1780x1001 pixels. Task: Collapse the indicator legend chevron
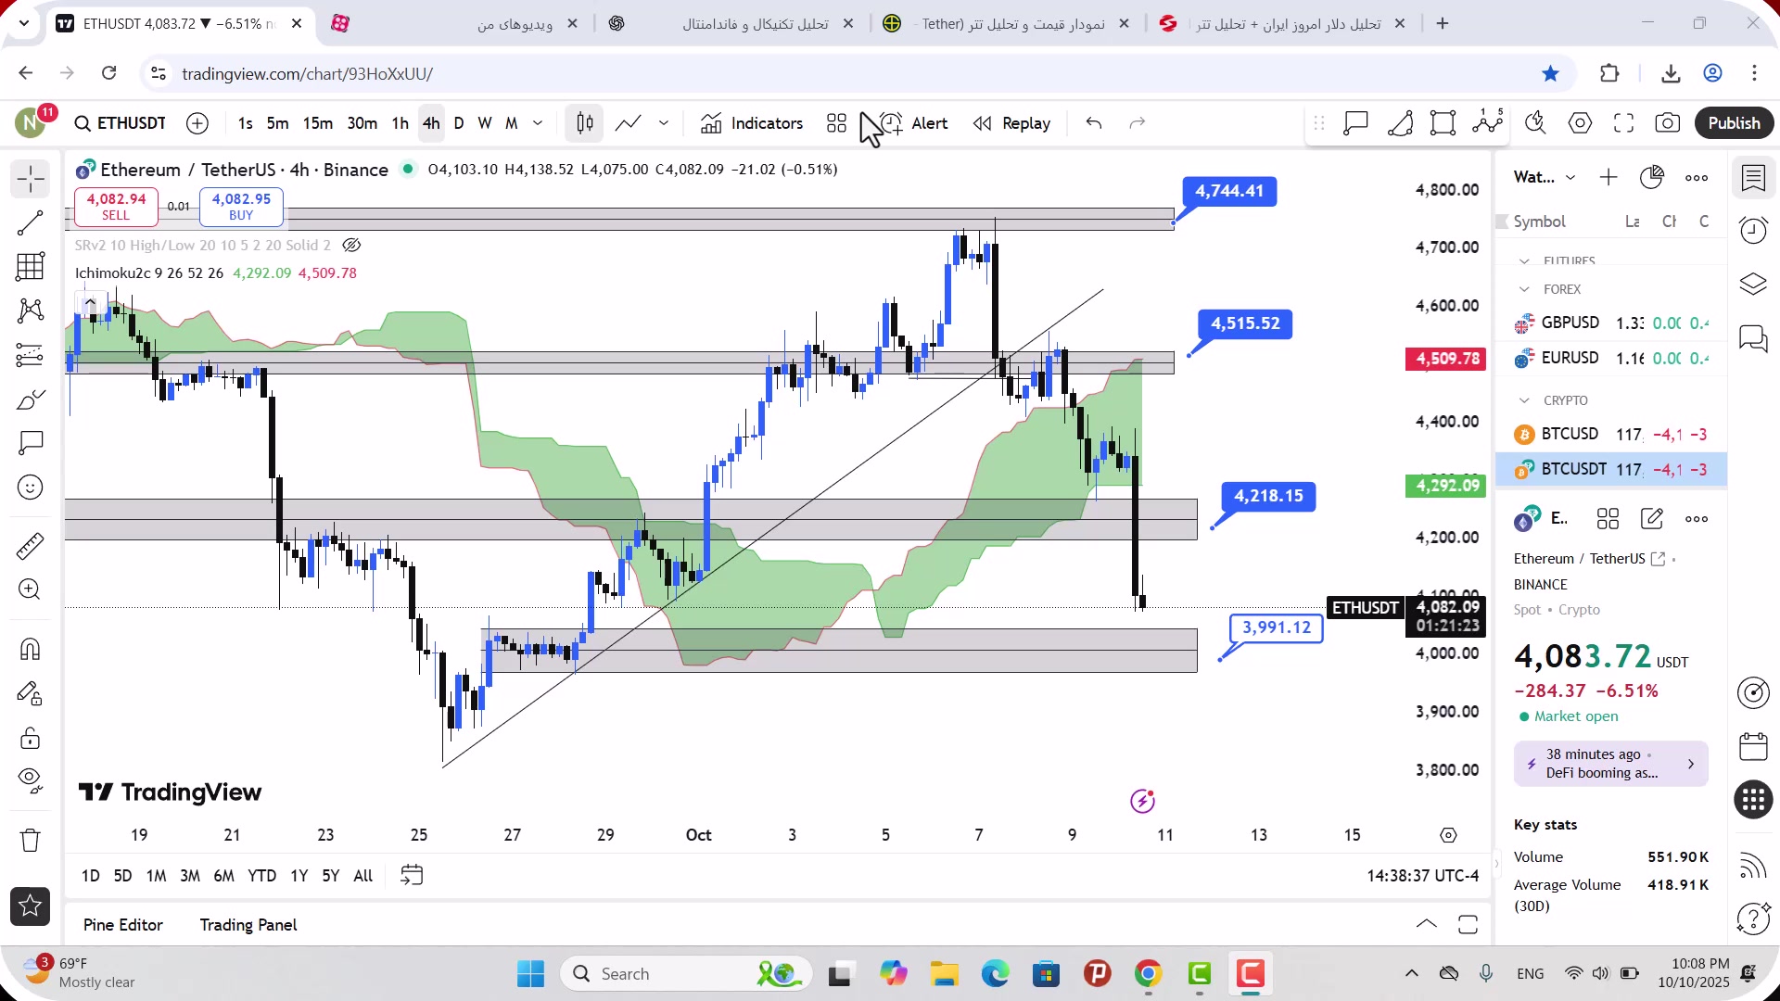pos(90,302)
